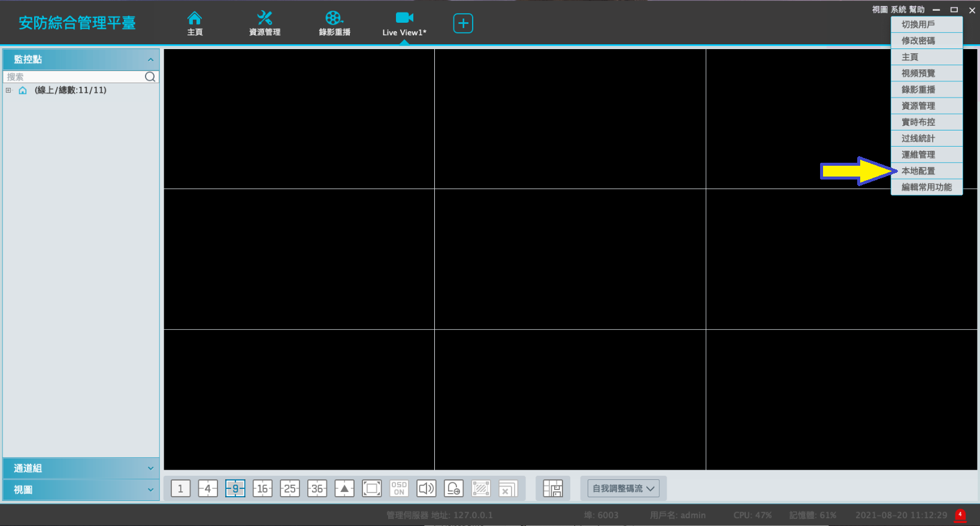Viewport: 980px width, 526px height.
Task: Open the 主頁 home icon
Action: (x=195, y=23)
